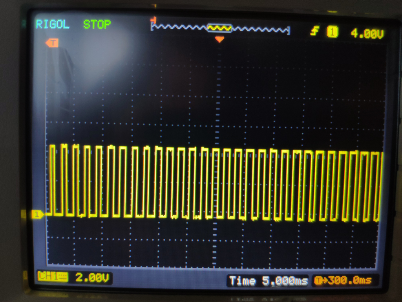402x302 pixels.
Task: Click the STOP acquisition status indicator
Action: (97, 24)
